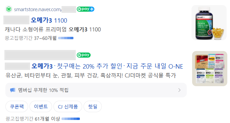230x123 pixels.
Task: Click the 37~60개월 ad period bar
Action: pos(66,38)
